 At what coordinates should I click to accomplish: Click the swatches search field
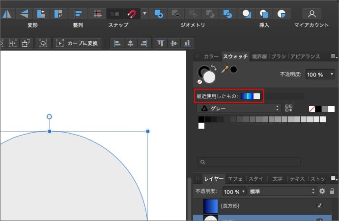pos(249,162)
